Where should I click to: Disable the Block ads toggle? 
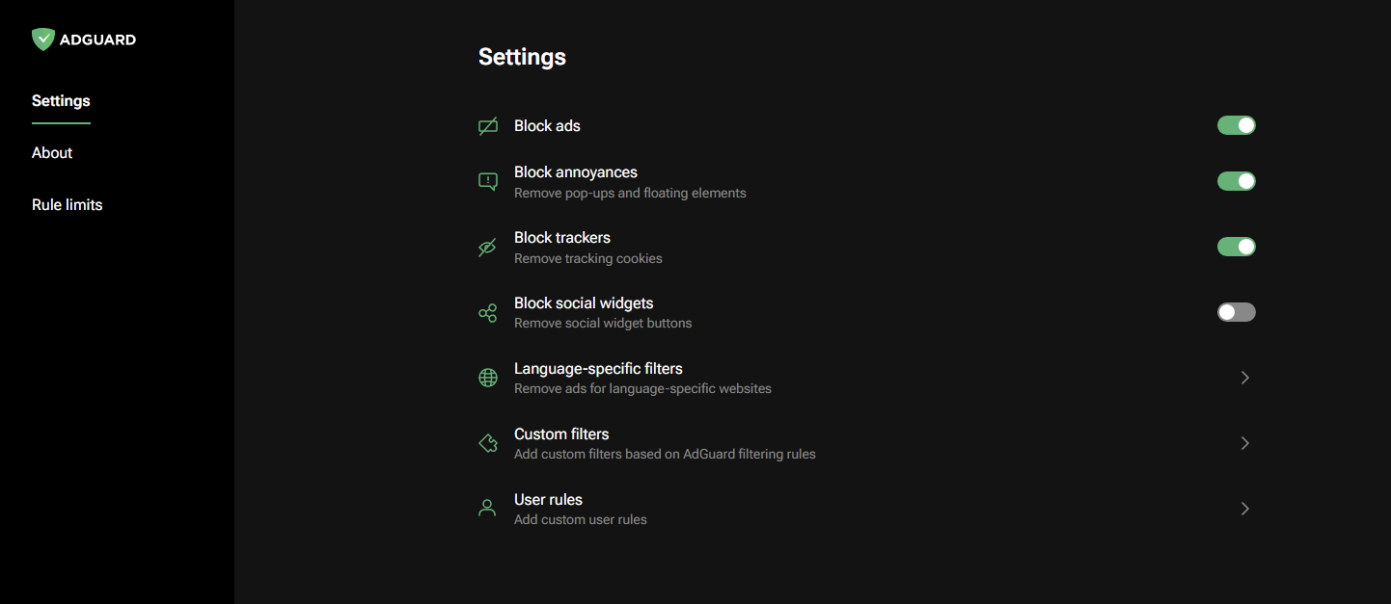[1236, 125]
